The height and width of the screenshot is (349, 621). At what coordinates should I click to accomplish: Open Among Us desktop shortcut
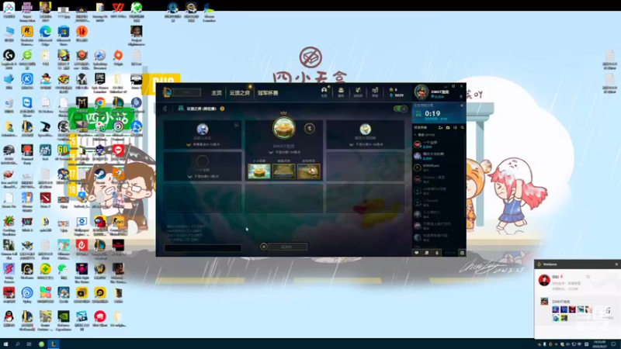(100, 223)
